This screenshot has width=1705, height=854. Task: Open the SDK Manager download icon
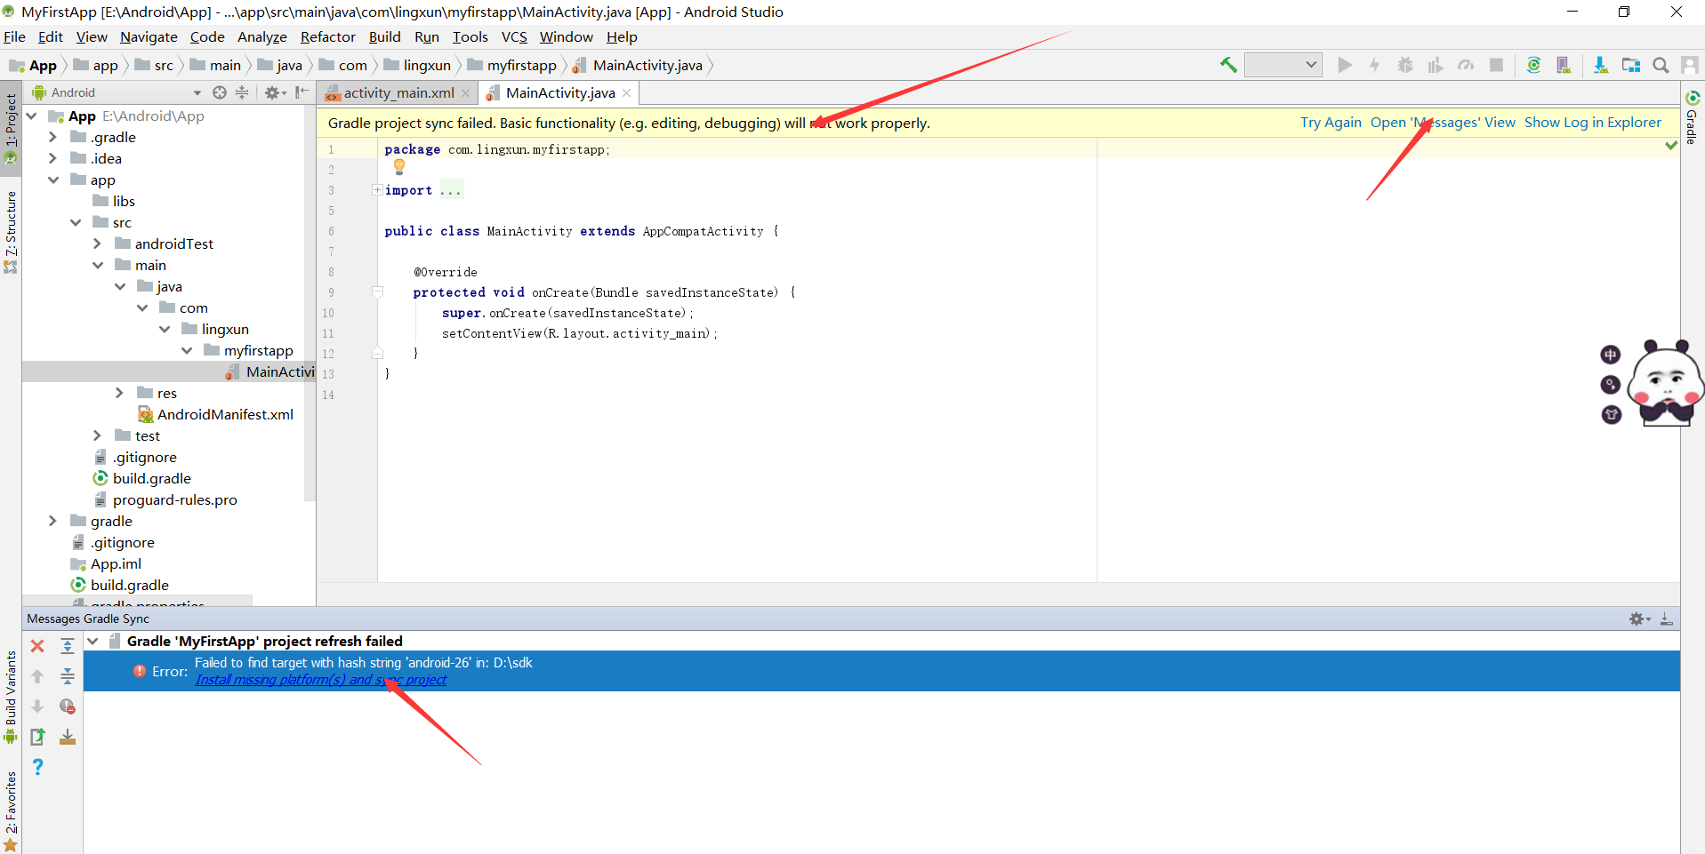tap(1601, 65)
